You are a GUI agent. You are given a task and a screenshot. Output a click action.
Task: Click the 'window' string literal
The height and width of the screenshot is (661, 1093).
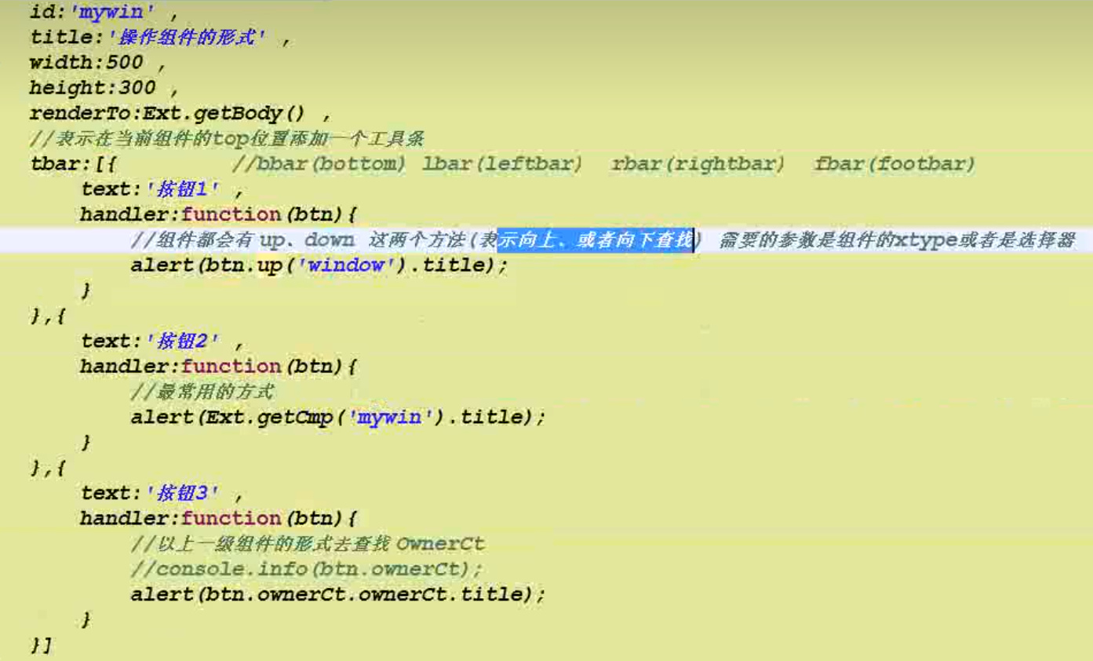coord(345,265)
